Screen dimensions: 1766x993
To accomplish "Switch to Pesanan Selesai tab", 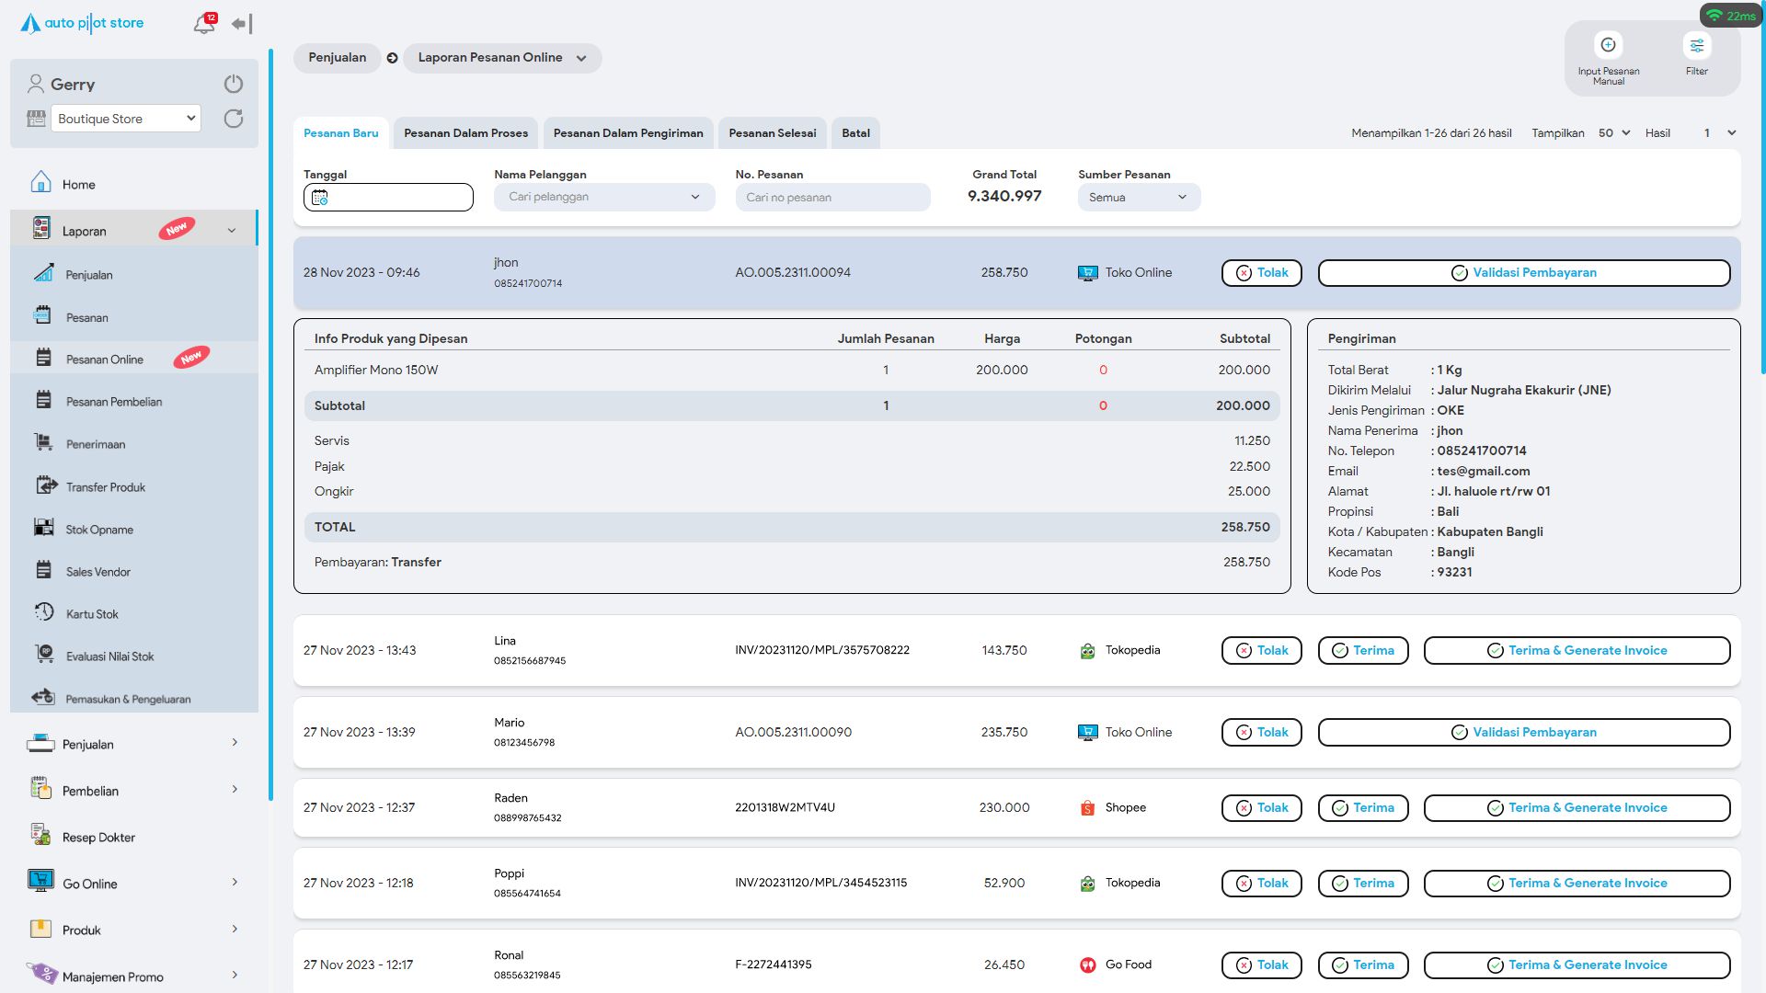I will point(772,133).
